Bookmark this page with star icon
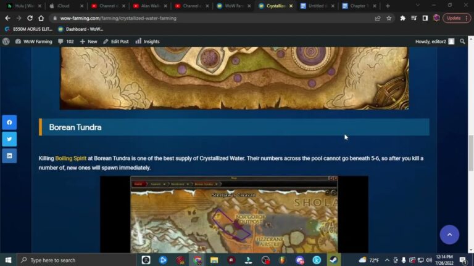The image size is (474, 266). (x=389, y=18)
